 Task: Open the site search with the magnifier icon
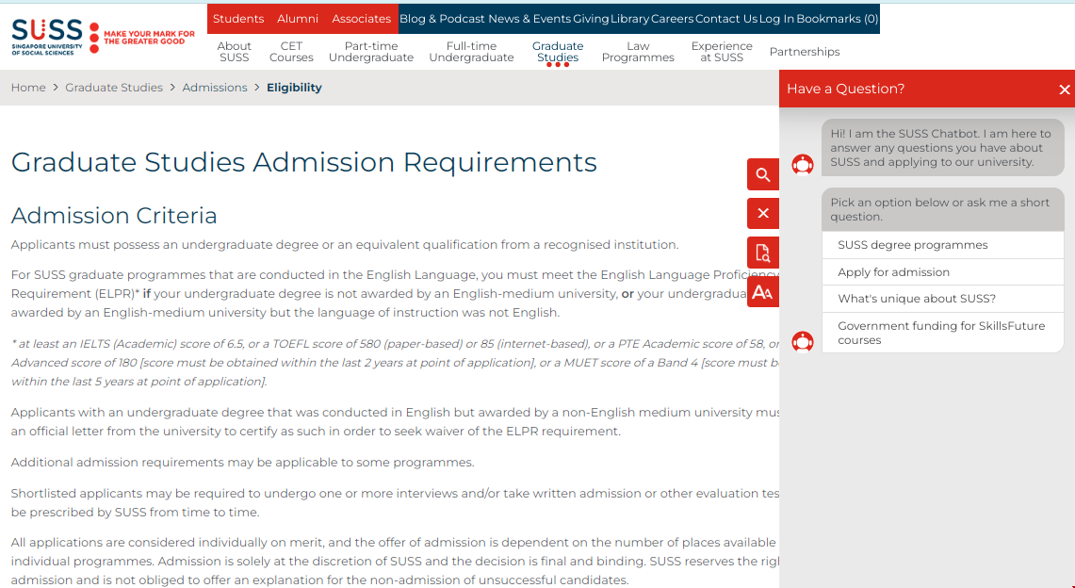pos(762,174)
